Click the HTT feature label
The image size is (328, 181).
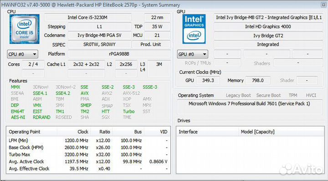(x=106, y=112)
